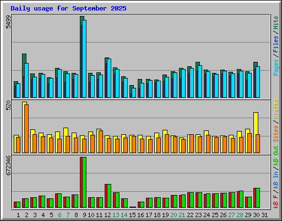Click the day 12 cyan hits bar

(x=109, y=78)
